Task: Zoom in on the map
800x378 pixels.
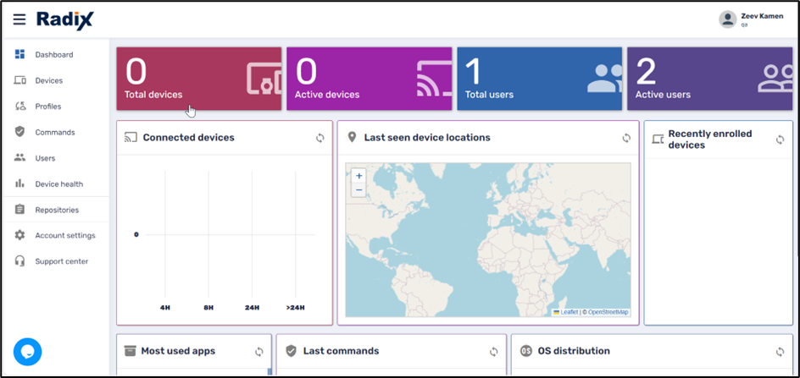Action: pyautogui.click(x=358, y=176)
